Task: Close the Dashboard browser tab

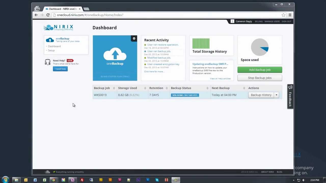Action: pyautogui.click(x=79, y=9)
